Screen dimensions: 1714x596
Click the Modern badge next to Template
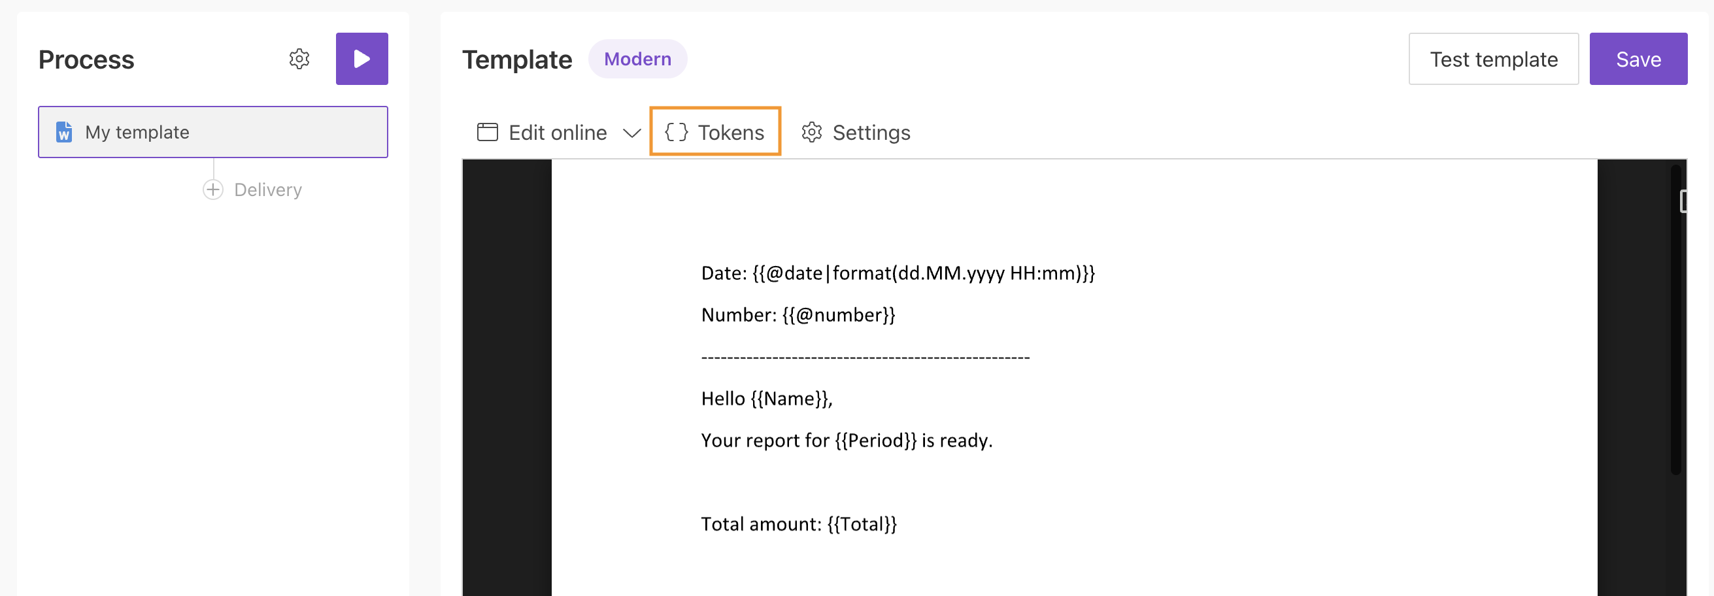(637, 59)
